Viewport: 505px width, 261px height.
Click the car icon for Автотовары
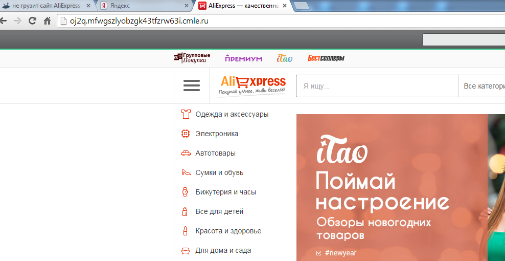[x=186, y=153]
